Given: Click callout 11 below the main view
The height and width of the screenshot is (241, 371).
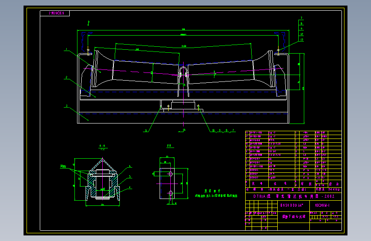Looking at the screenshot, I should pyautogui.click(x=146, y=130).
